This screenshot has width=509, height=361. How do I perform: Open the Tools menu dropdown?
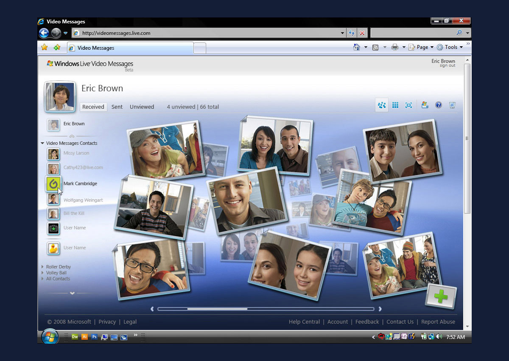tap(450, 47)
